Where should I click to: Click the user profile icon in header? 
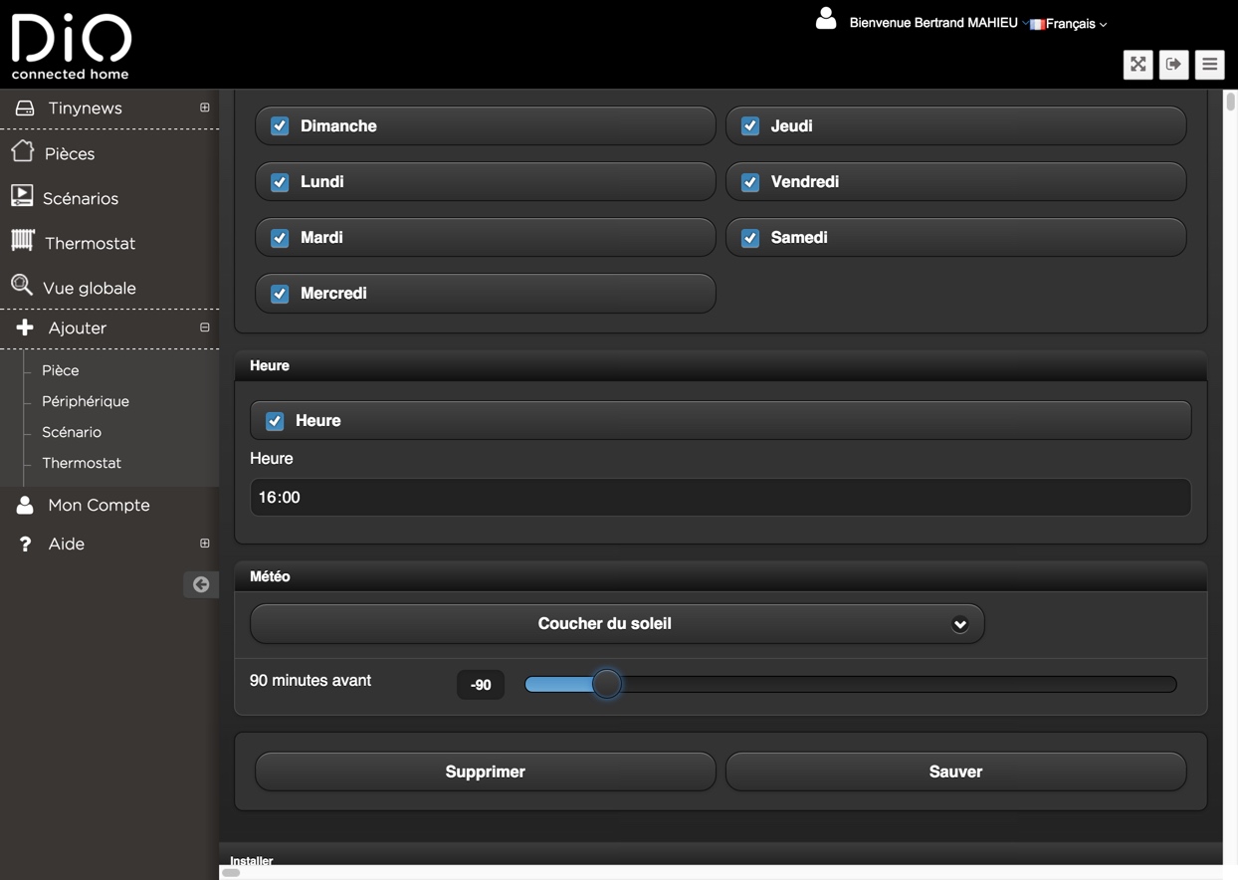tap(826, 19)
